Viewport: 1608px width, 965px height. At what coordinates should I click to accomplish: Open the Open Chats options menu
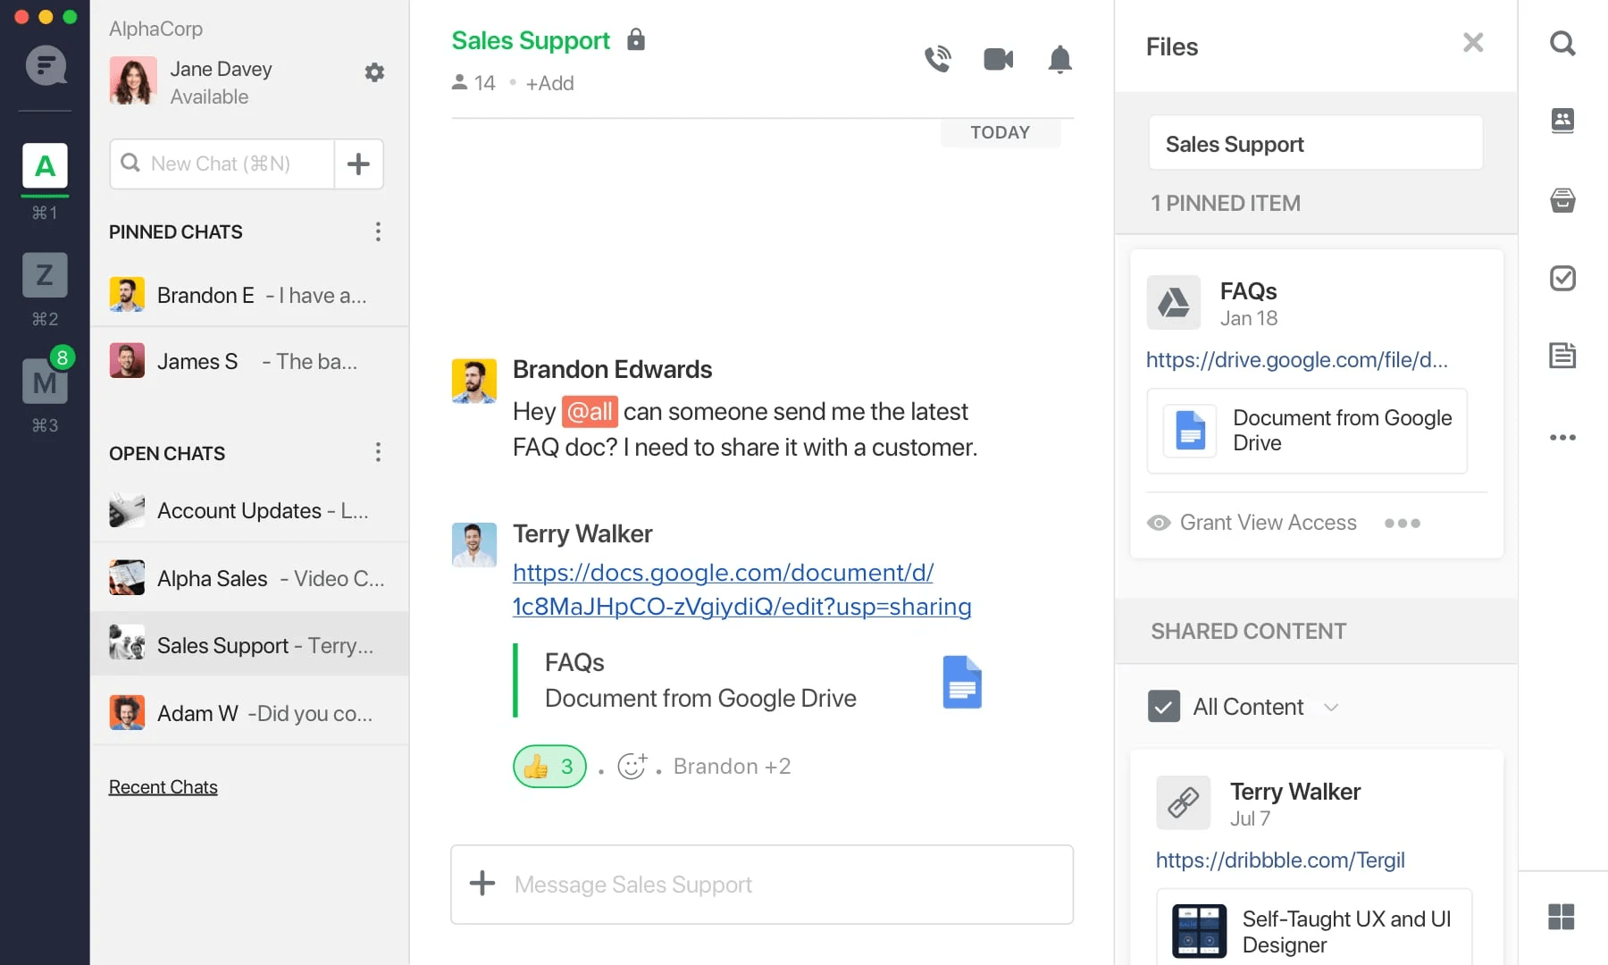click(x=378, y=453)
